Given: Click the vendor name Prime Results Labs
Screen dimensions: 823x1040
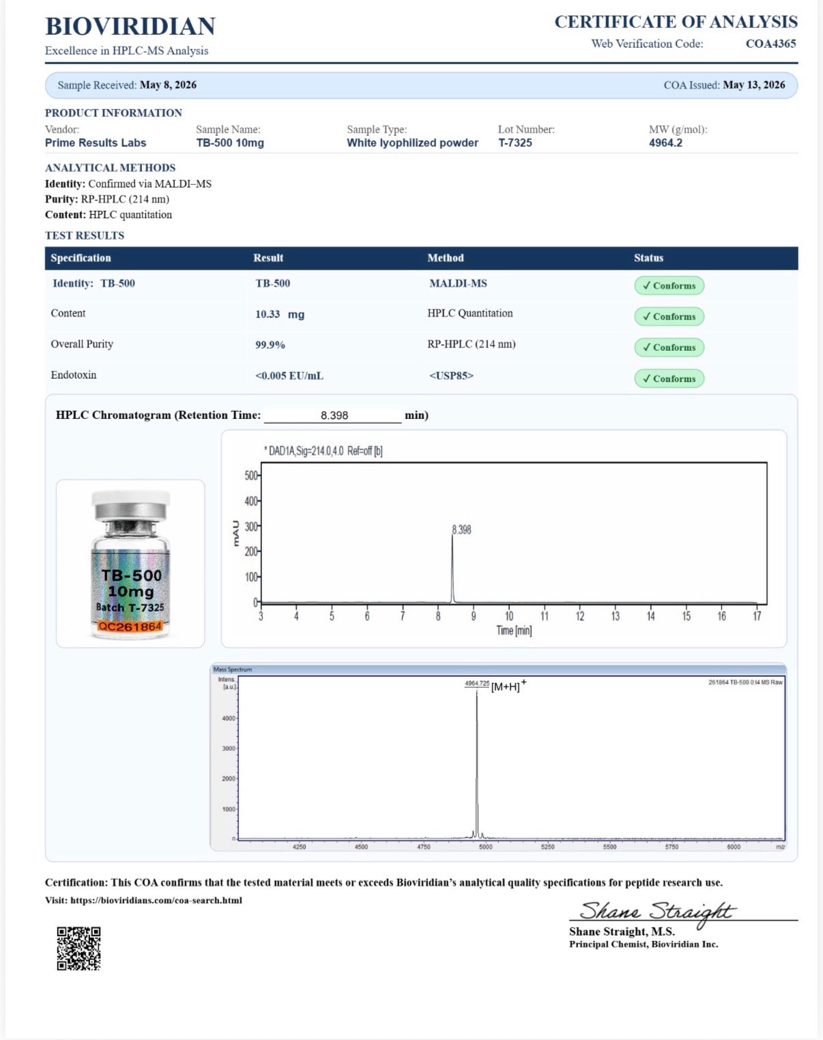Looking at the screenshot, I should [x=96, y=143].
